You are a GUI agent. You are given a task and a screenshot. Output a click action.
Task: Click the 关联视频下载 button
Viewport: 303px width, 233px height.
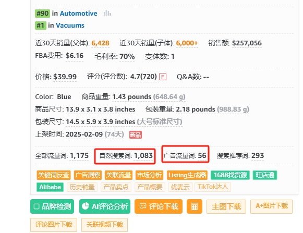point(104,225)
